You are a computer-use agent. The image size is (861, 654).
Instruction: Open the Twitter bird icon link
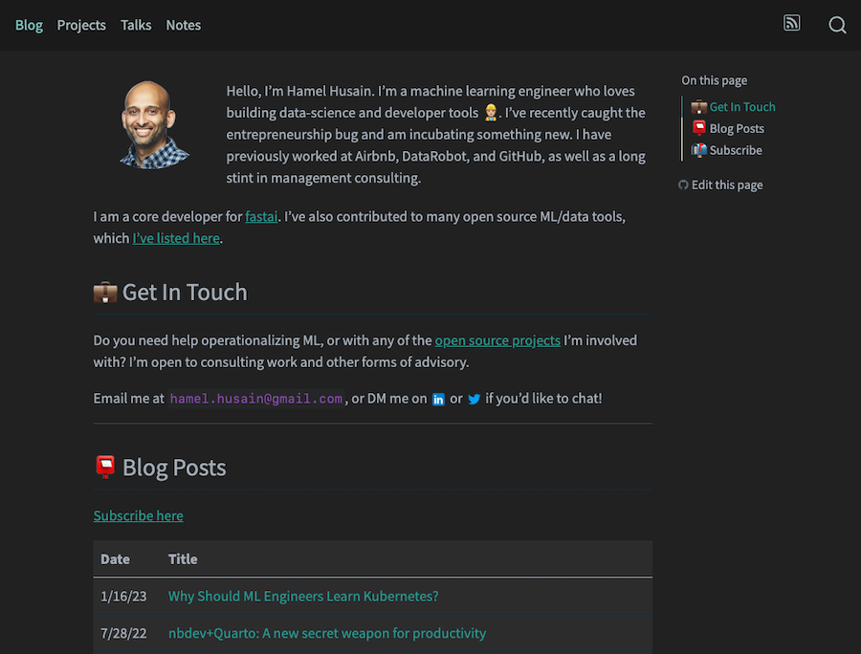(x=474, y=400)
